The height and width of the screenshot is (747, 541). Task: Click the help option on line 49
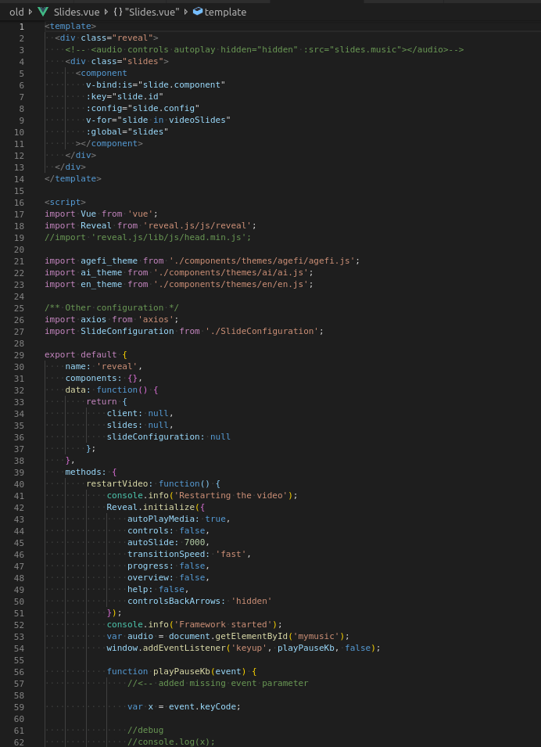(138, 589)
